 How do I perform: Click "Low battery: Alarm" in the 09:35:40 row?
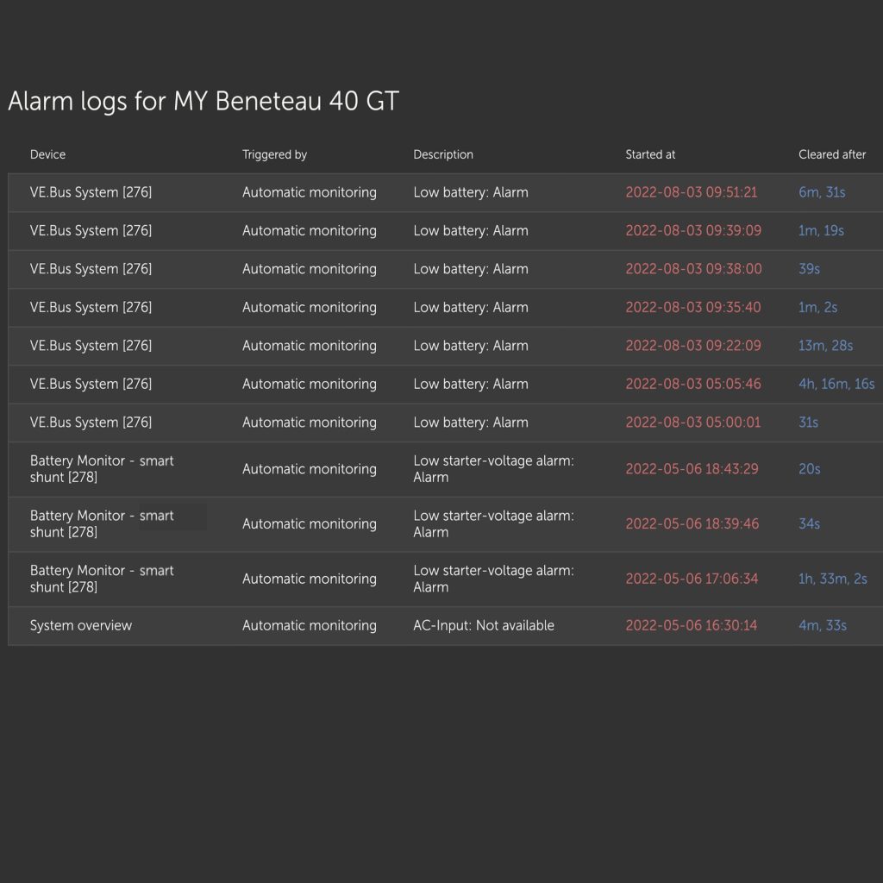[x=471, y=308]
